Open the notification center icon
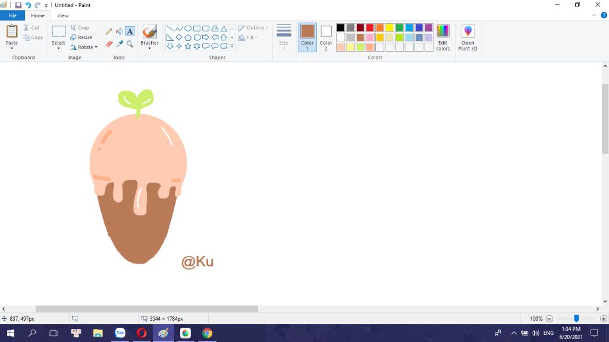Screen dimensions: 609x342 pos(594,333)
